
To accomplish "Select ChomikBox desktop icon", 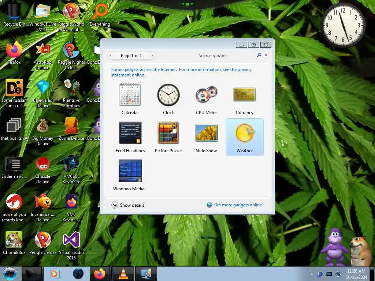I will (x=14, y=243).
